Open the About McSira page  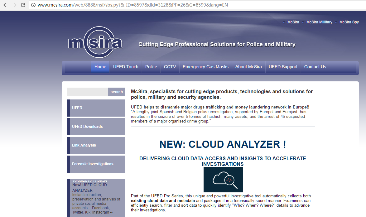(248, 67)
